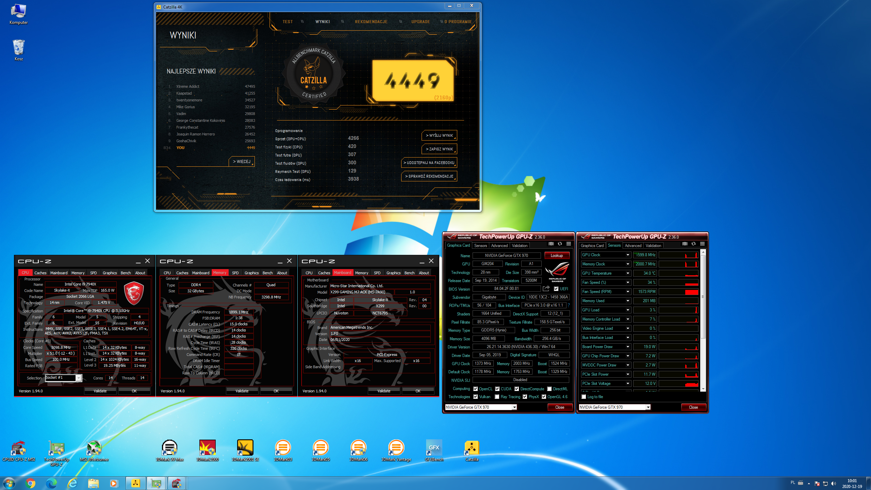Switch to REKOMENDACJE tab in Catzilla
This screenshot has width=871, height=490.
(x=371, y=22)
